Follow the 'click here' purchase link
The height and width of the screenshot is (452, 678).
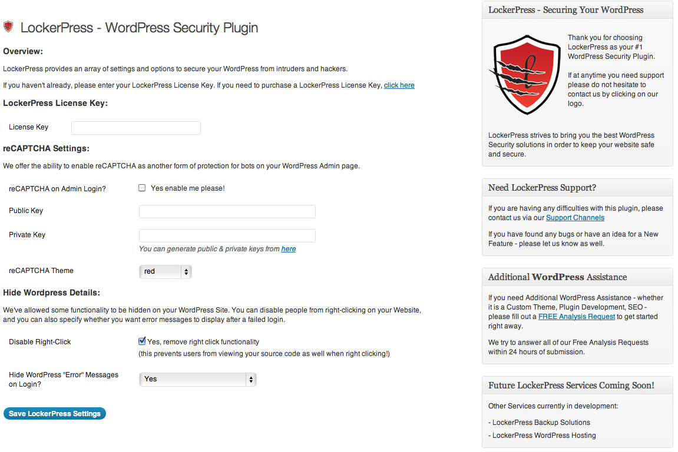coord(399,85)
